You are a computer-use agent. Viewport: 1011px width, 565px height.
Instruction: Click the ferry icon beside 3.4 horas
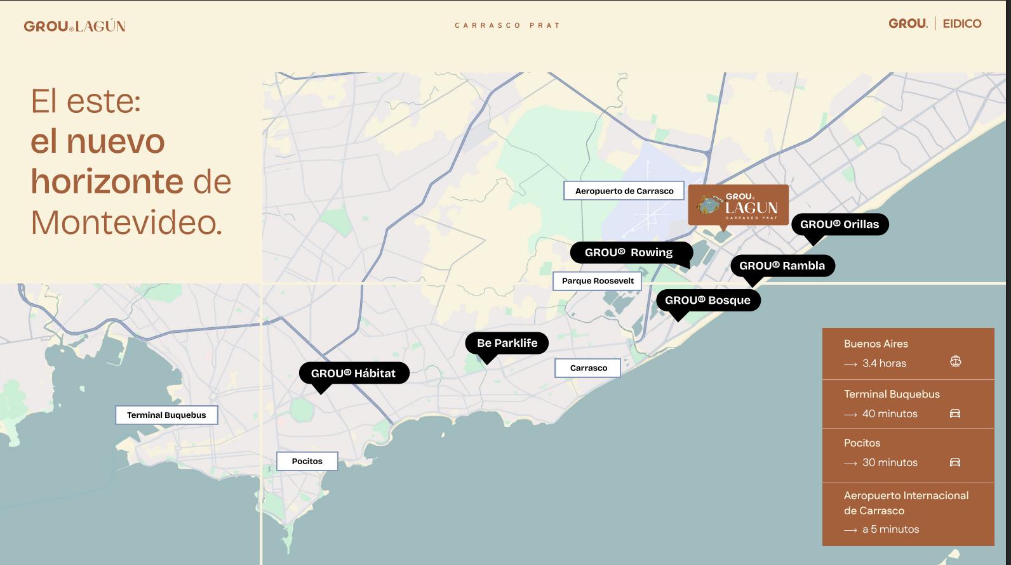(955, 361)
